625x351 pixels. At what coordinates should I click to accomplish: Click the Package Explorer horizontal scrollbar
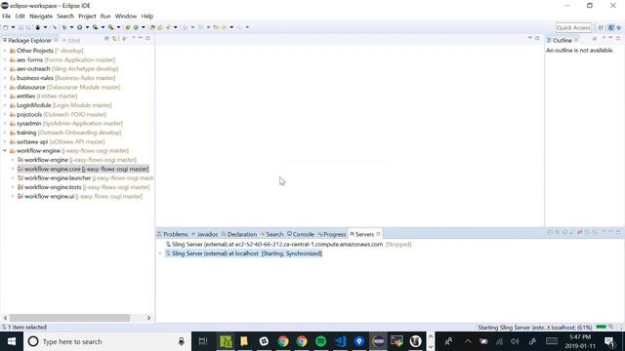69,318
